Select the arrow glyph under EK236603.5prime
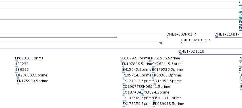Screen dimensions: 242x108 (x=17, y=78)
